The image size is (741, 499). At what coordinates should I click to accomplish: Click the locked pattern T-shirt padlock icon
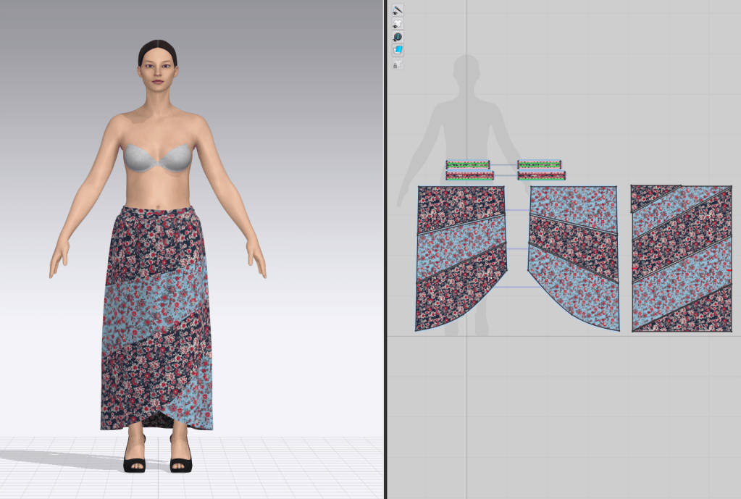(x=398, y=64)
